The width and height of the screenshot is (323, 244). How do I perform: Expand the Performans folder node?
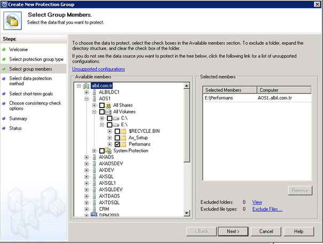tap(109, 144)
